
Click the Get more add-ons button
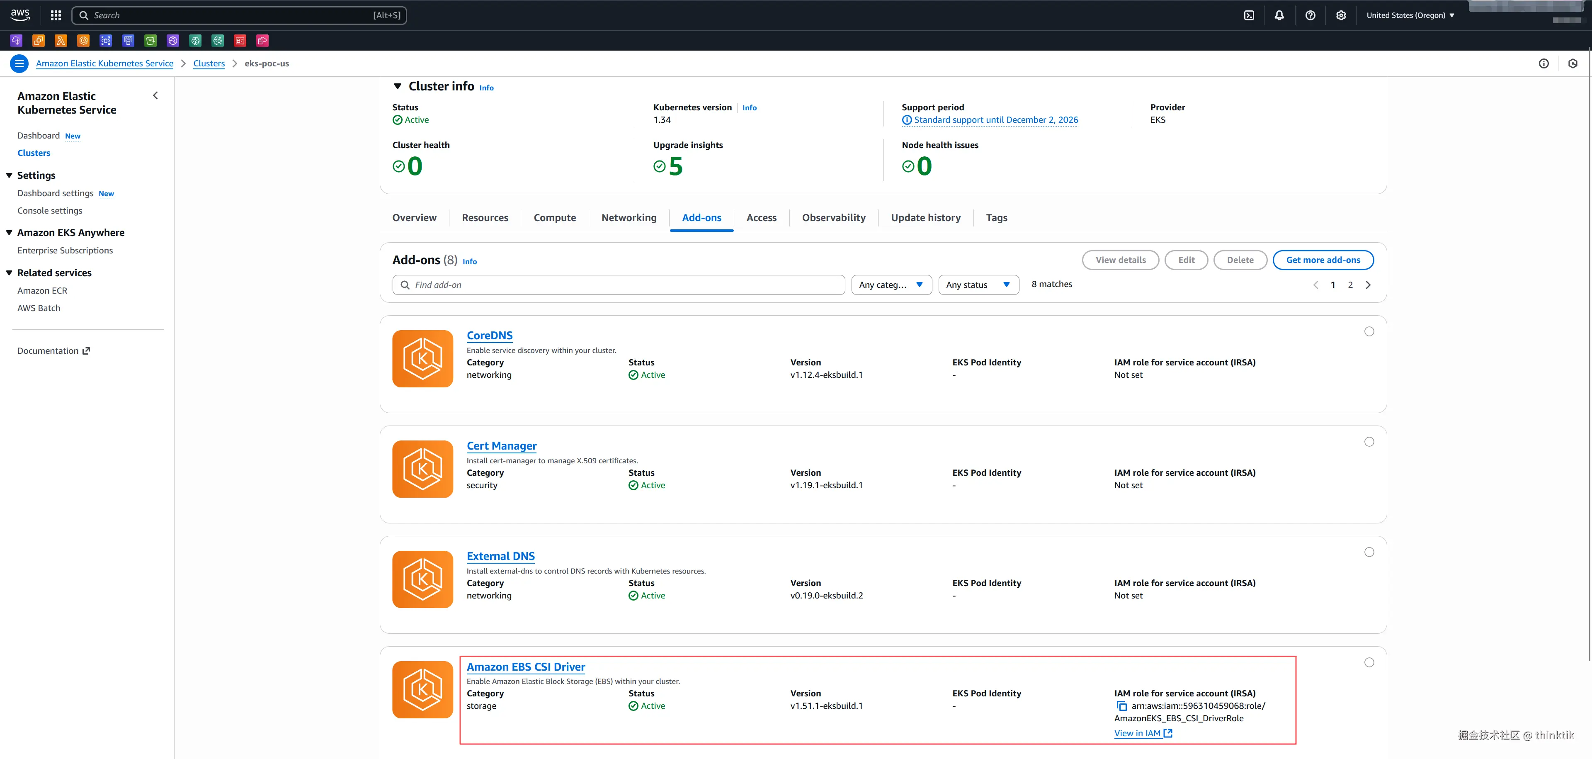pos(1323,260)
